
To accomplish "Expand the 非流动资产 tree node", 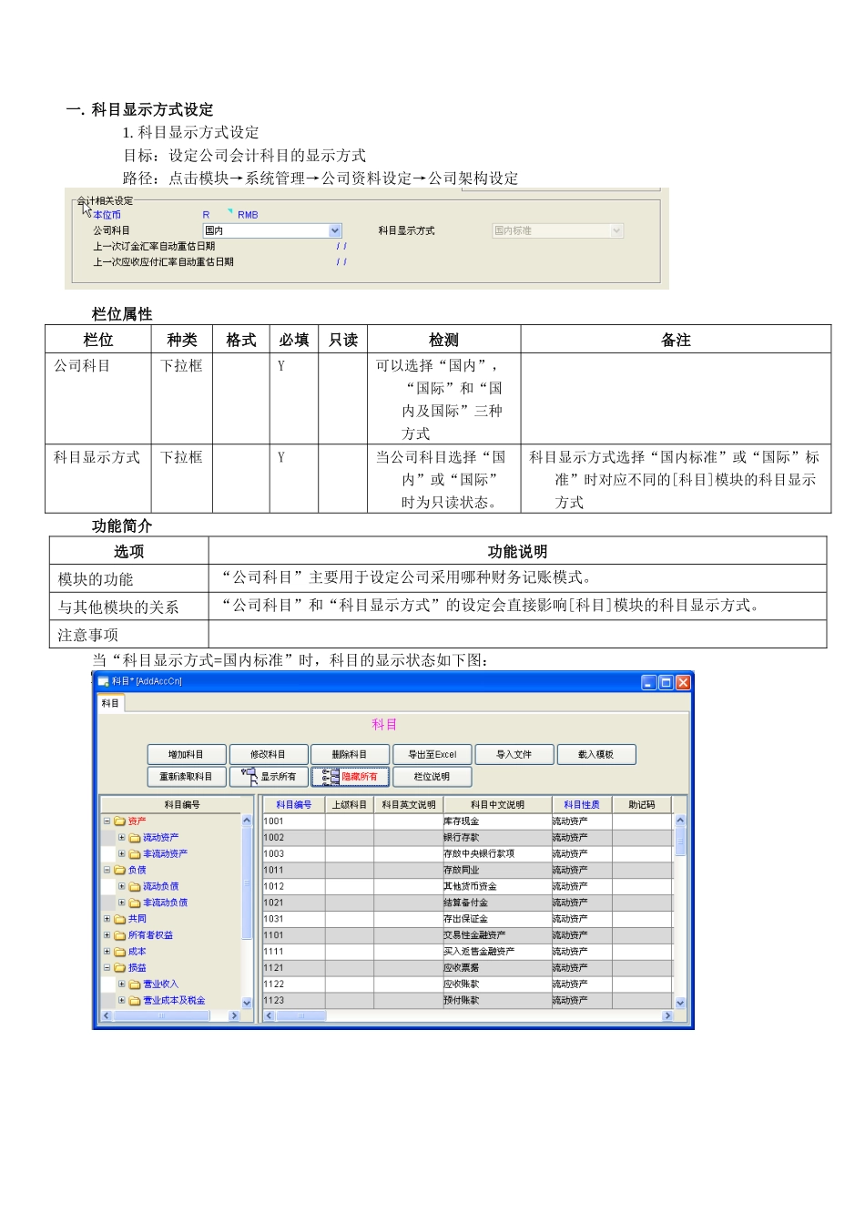I will 121,854.
